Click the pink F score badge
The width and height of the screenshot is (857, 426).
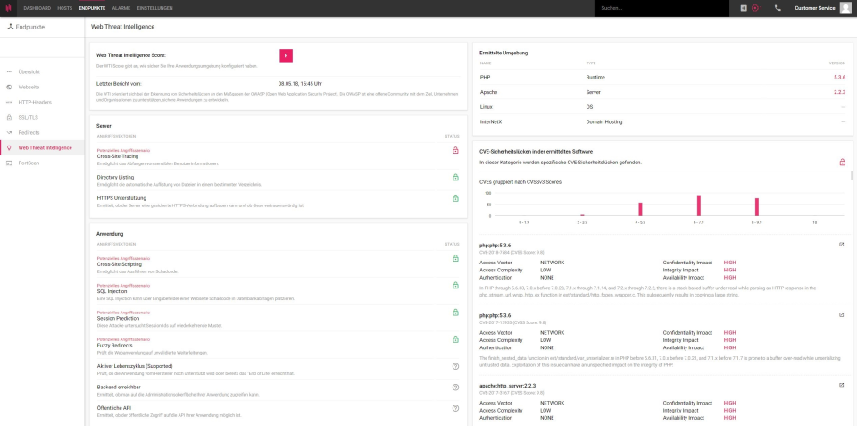(286, 55)
